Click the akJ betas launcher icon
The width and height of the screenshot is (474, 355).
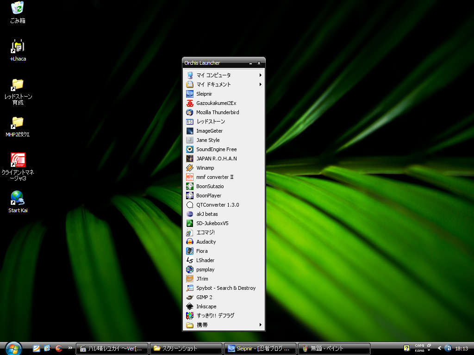[189, 214]
